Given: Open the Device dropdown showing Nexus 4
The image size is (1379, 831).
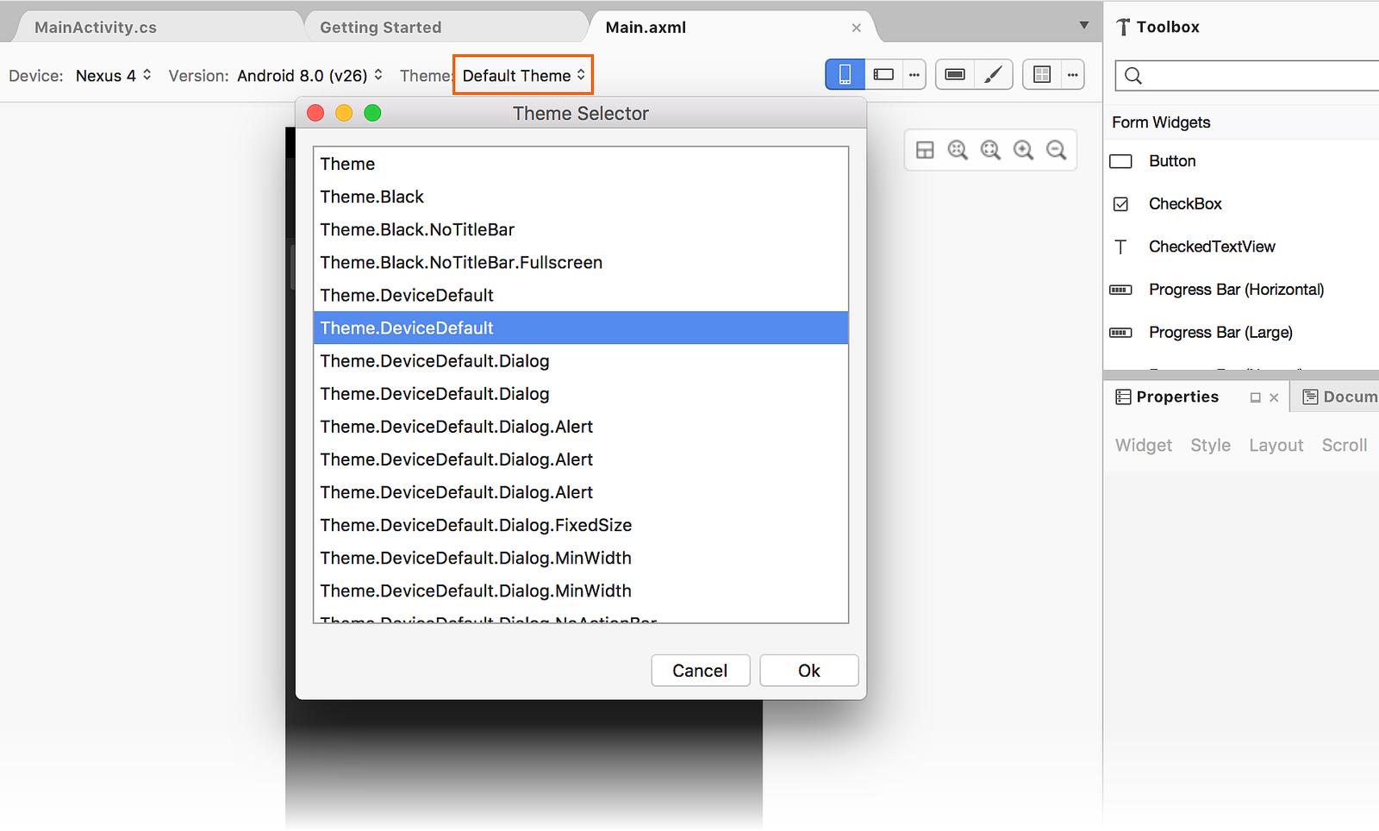Looking at the screenshot, I should pos(114,76).
